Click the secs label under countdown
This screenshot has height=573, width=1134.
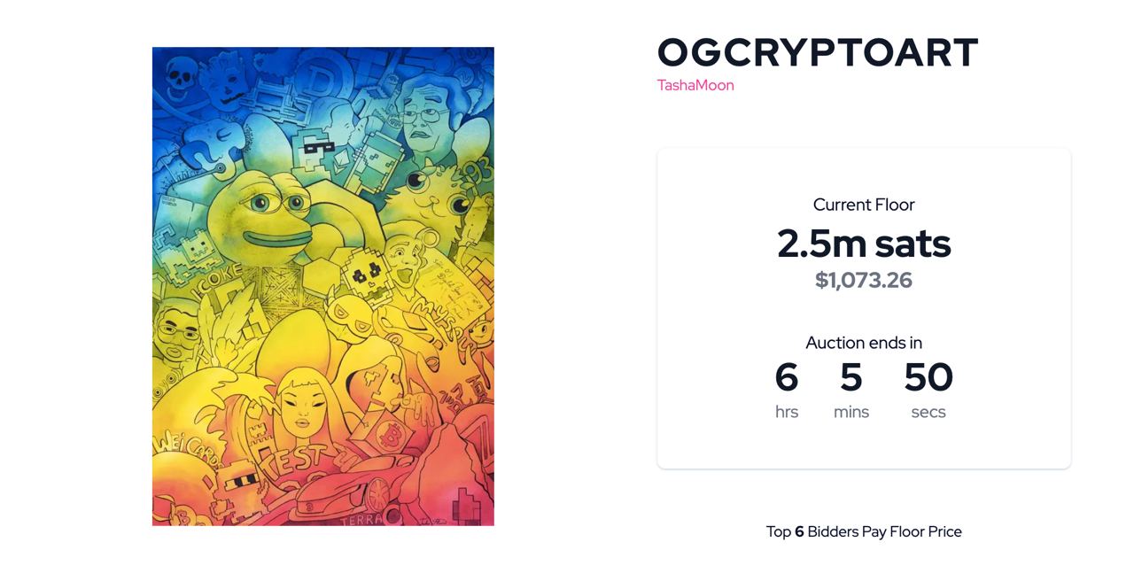(x=928, y=412)
